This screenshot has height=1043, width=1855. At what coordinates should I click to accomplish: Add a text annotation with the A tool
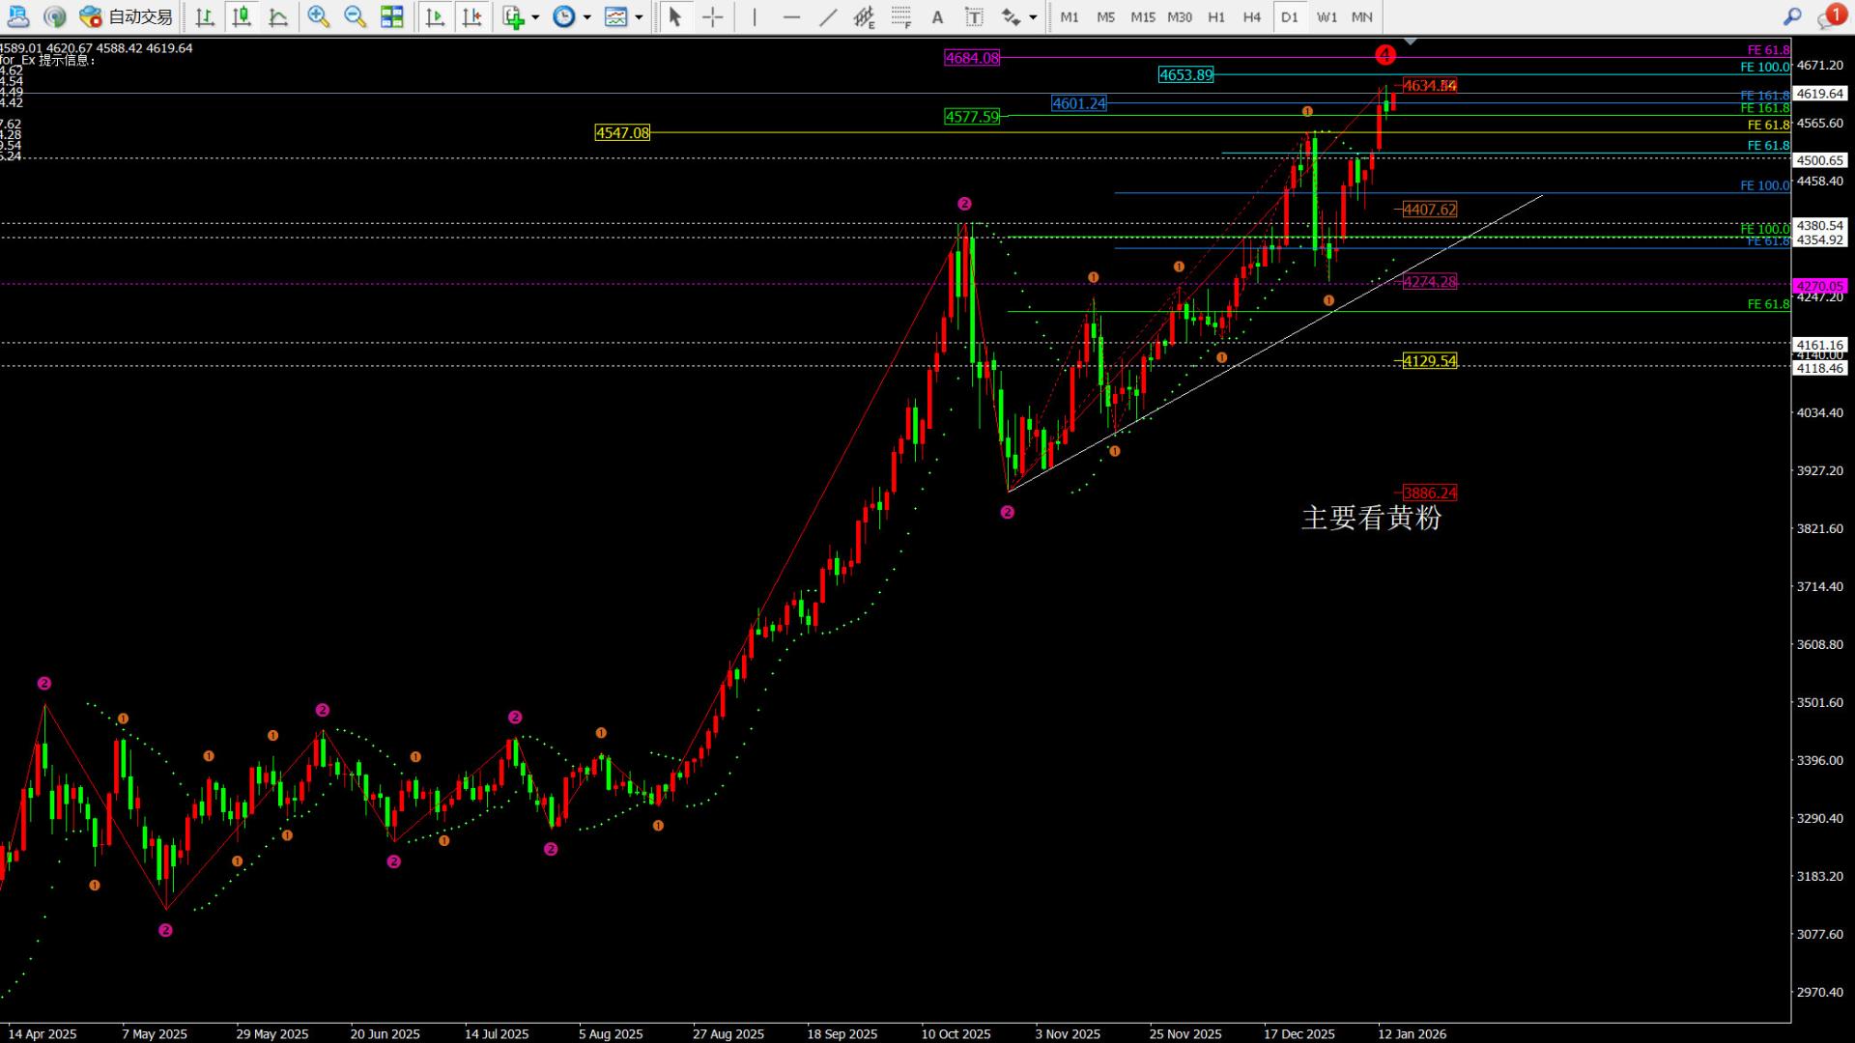point(936,16)
